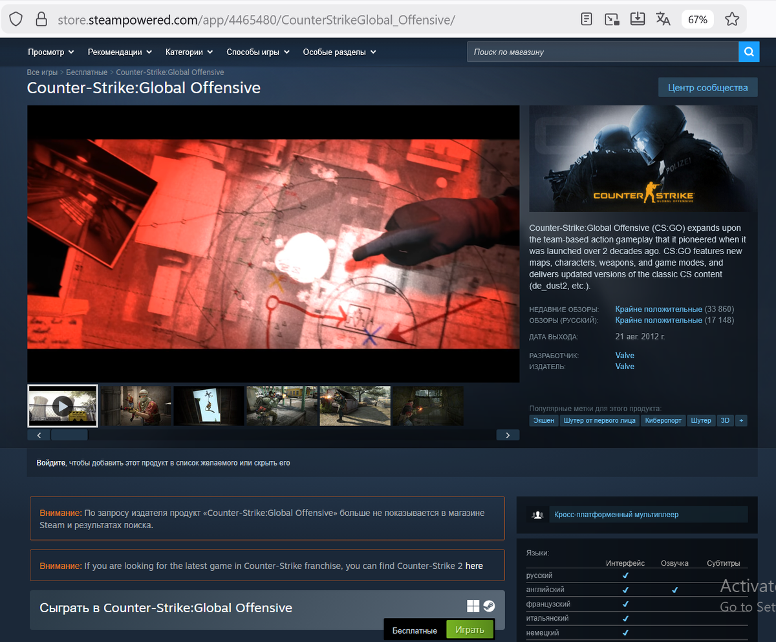Expand more tags with plus button
This screenshot has width=776, height=642.
coord(741,420)
